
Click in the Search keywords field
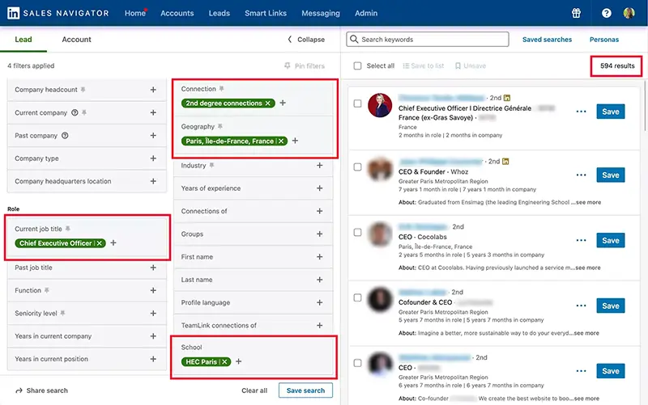[428, 39]
